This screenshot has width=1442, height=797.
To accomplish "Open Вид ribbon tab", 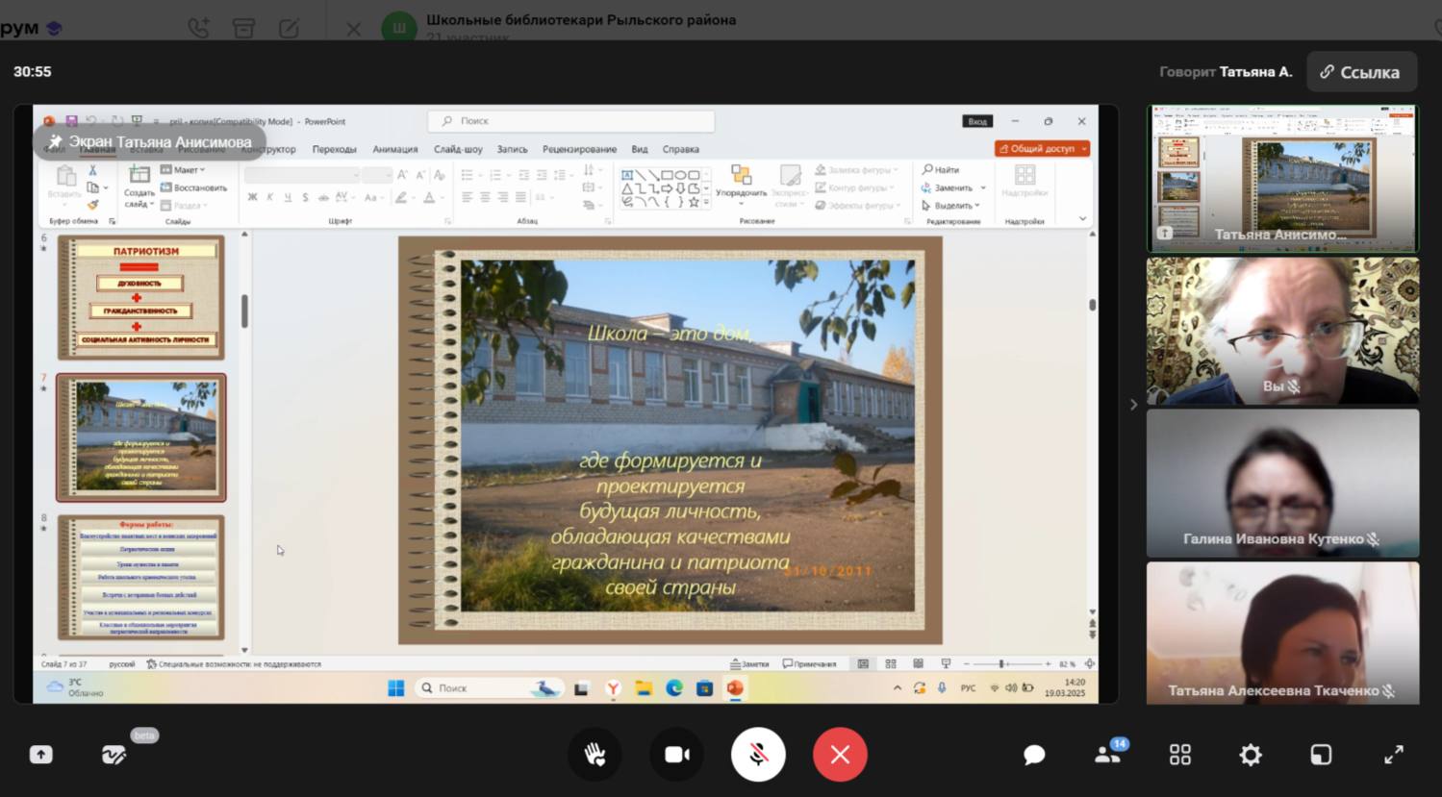I will point(640,149).
